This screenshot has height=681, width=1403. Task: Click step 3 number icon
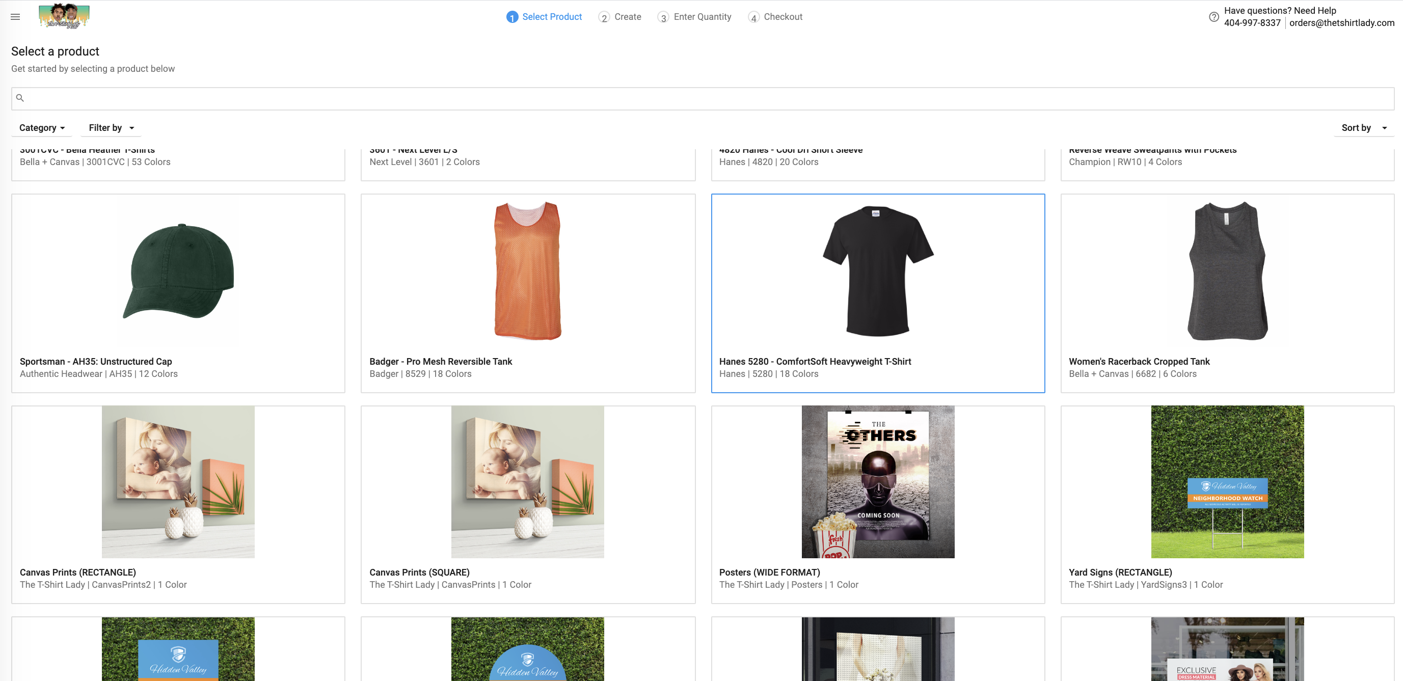[x=663, y=17]
